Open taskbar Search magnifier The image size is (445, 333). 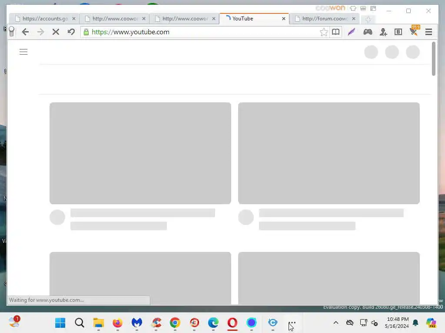click(80, 323)
